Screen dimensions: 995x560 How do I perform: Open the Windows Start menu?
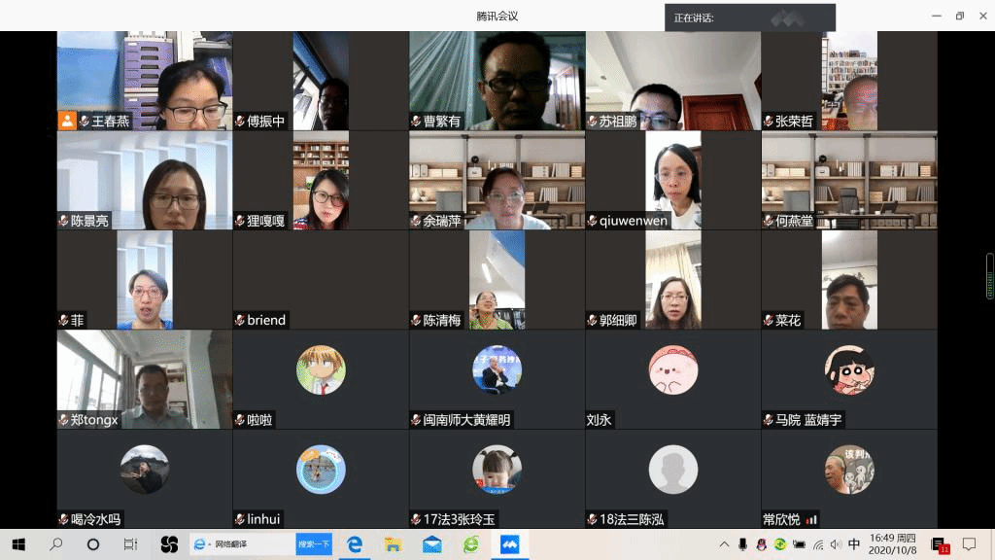[17, 544]
